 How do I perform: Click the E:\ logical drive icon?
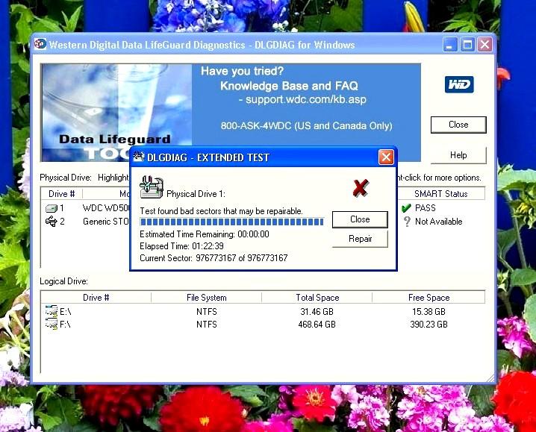coord(52,310)
